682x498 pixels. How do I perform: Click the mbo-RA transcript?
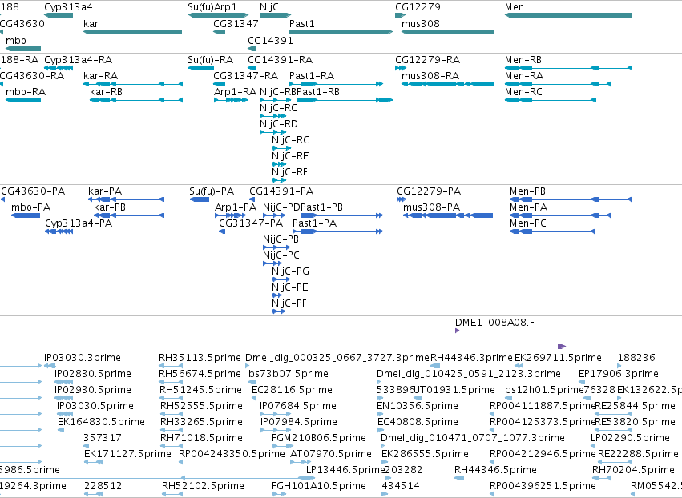[23, 100]
